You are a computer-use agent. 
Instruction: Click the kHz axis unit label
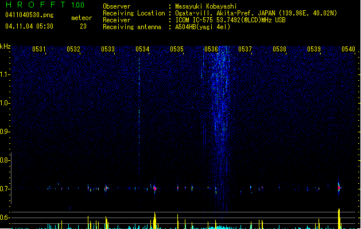click(x=5, y=46)
